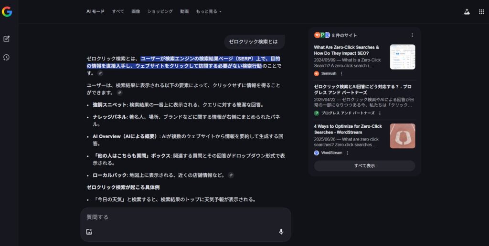Click the Google logo icon
489x246 pixels.
(x=7, y=11)
